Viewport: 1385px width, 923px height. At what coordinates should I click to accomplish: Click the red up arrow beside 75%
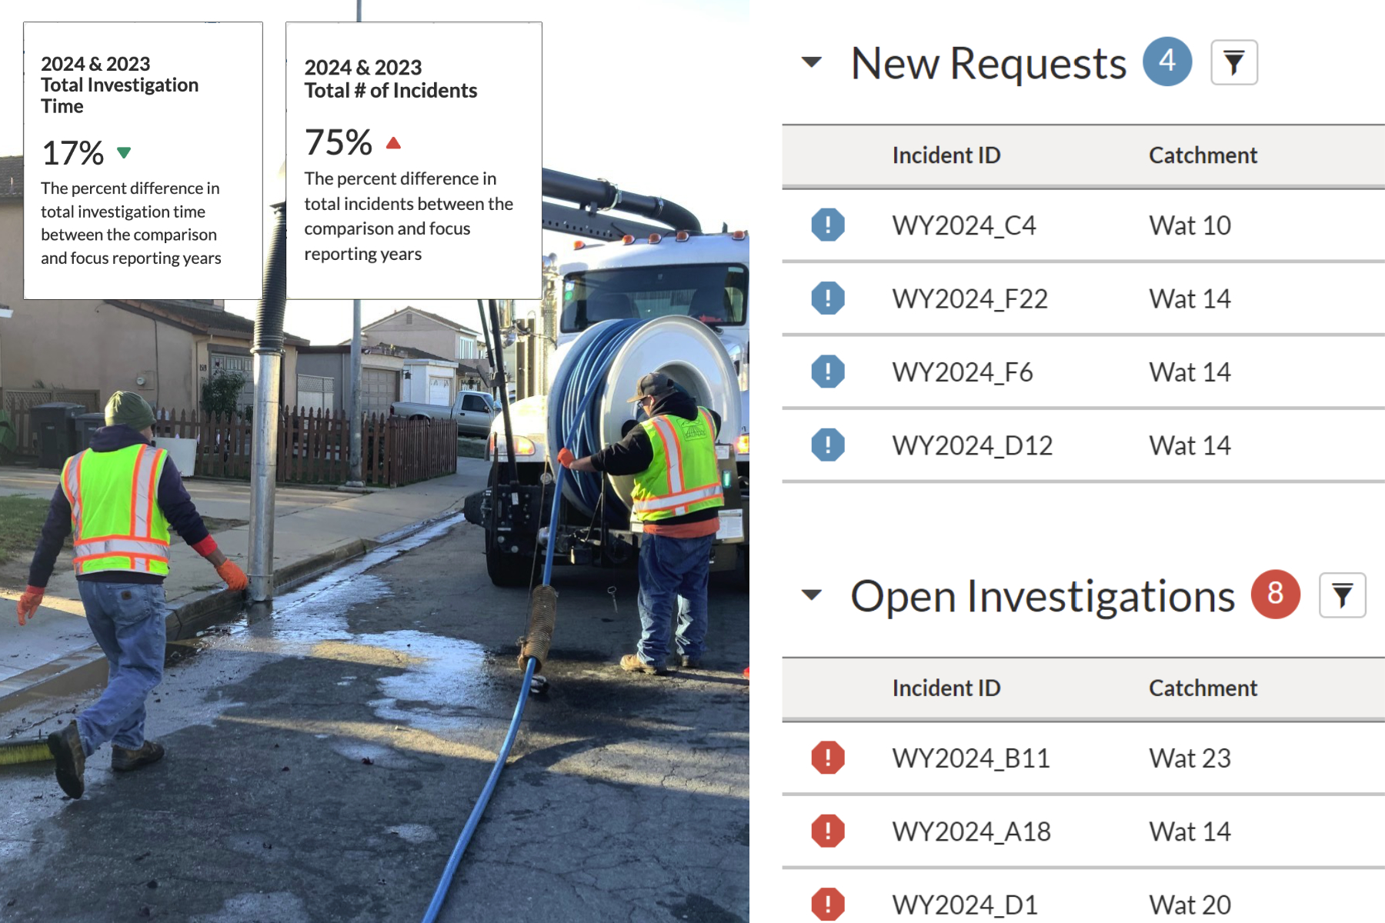pos(393,142)
